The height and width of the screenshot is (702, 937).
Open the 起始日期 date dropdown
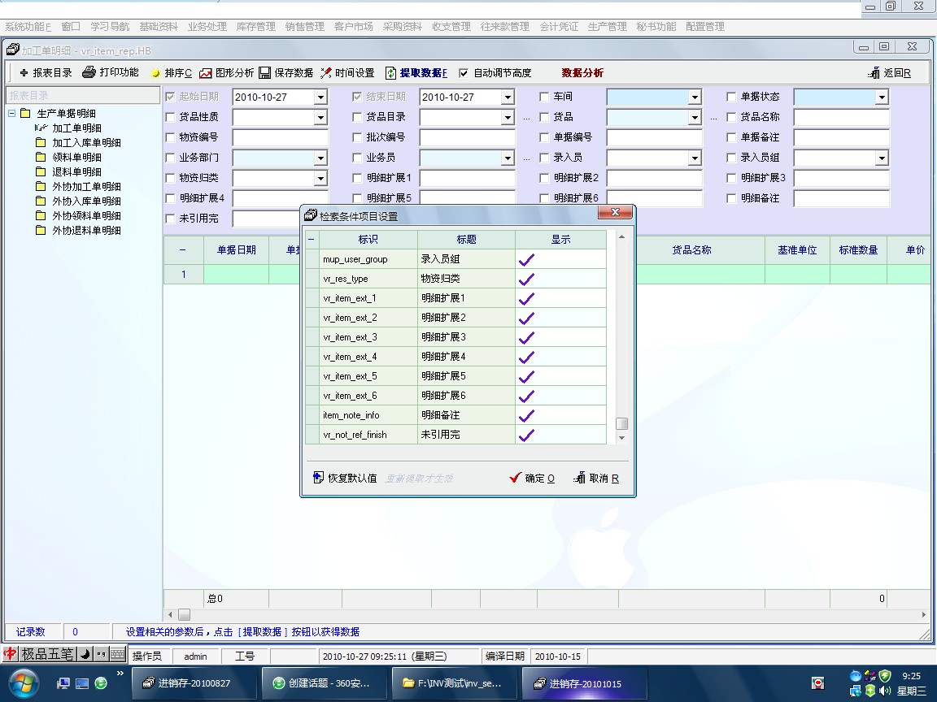320,97
